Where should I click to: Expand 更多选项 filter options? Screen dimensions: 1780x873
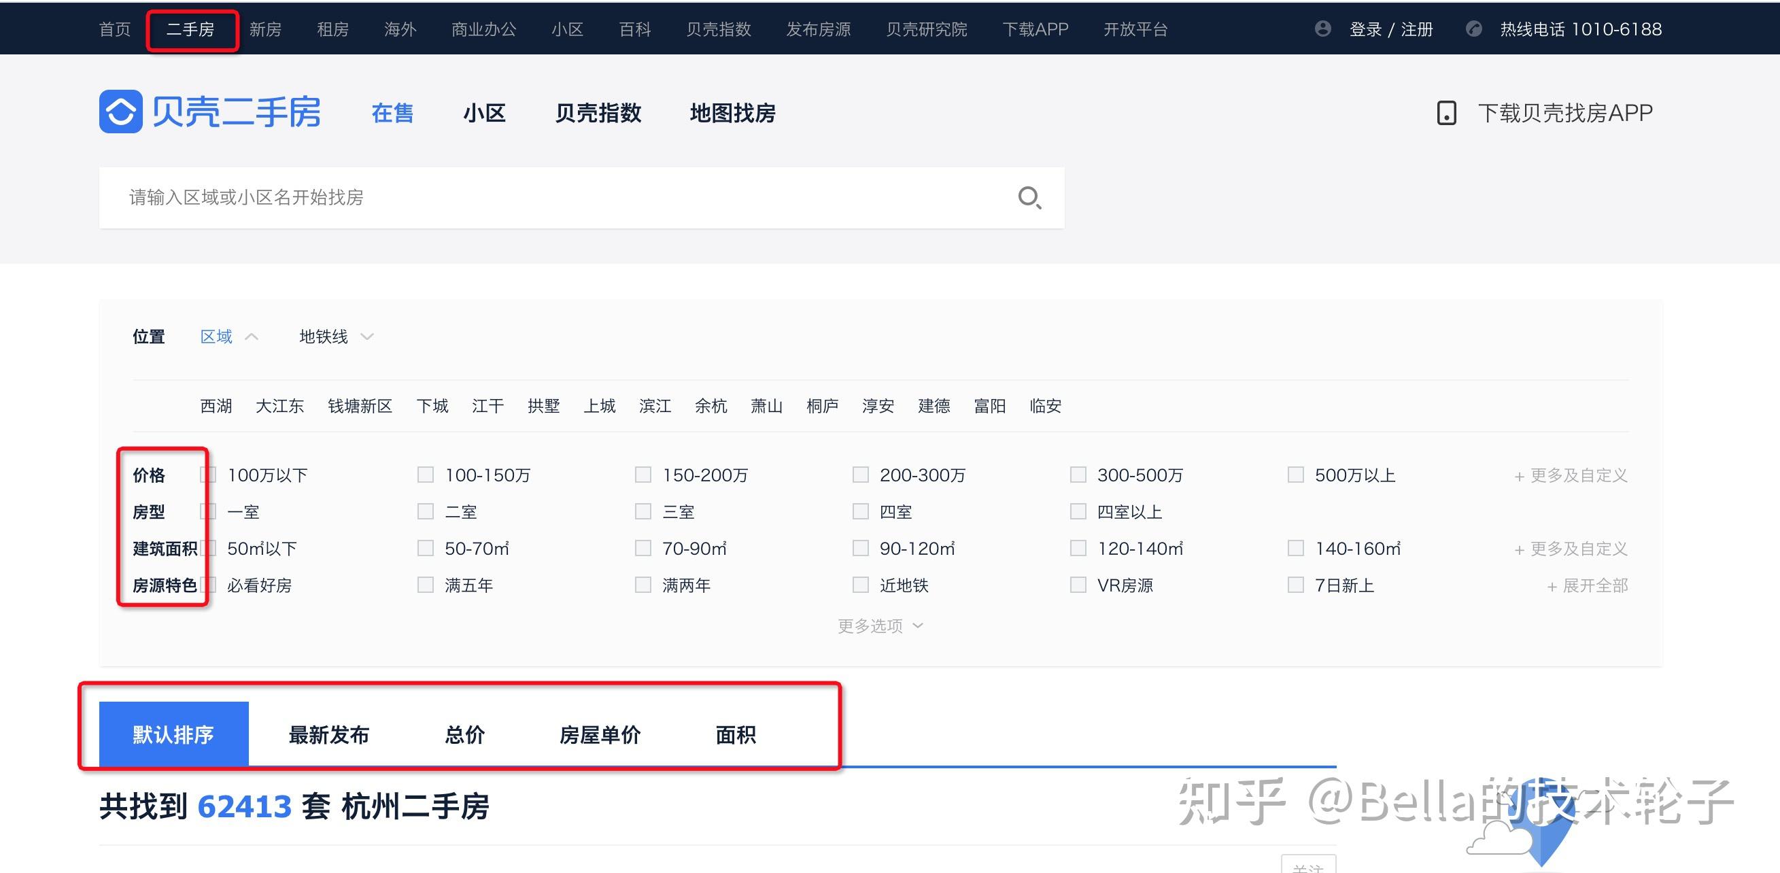pos(880,626)
